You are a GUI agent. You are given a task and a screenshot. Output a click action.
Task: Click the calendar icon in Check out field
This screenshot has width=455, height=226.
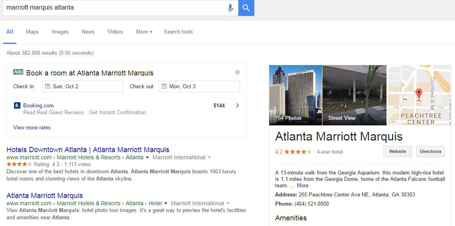164,87
